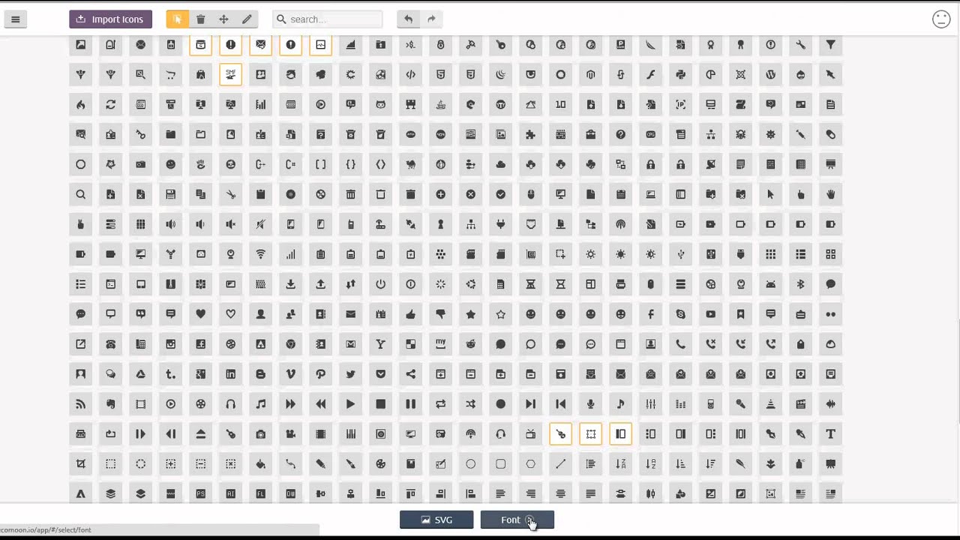This screenshot has width=960, height=540.
Task: Select the Twitter bird icon
Action: [350, 374]
